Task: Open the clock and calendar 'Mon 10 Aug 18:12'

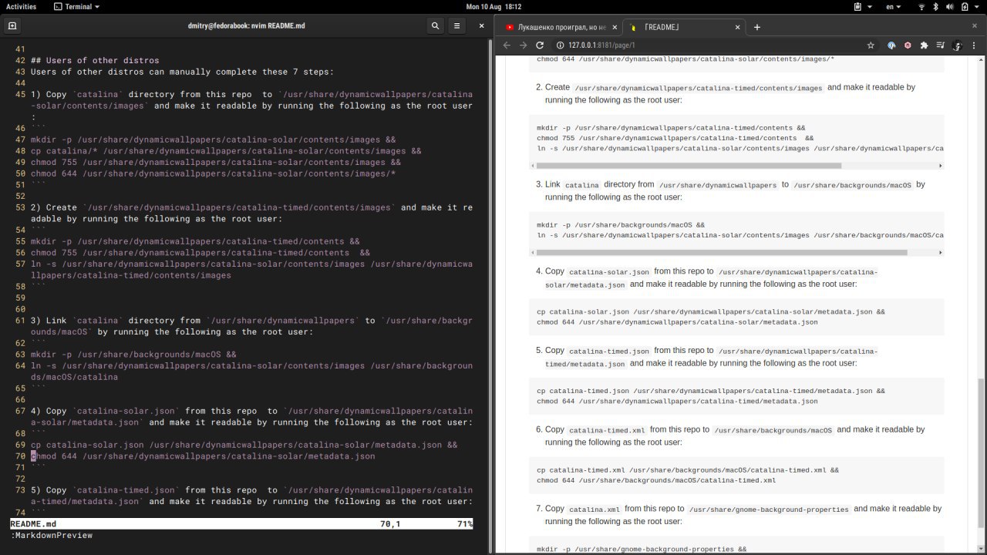Action: [x=493, y=6]
